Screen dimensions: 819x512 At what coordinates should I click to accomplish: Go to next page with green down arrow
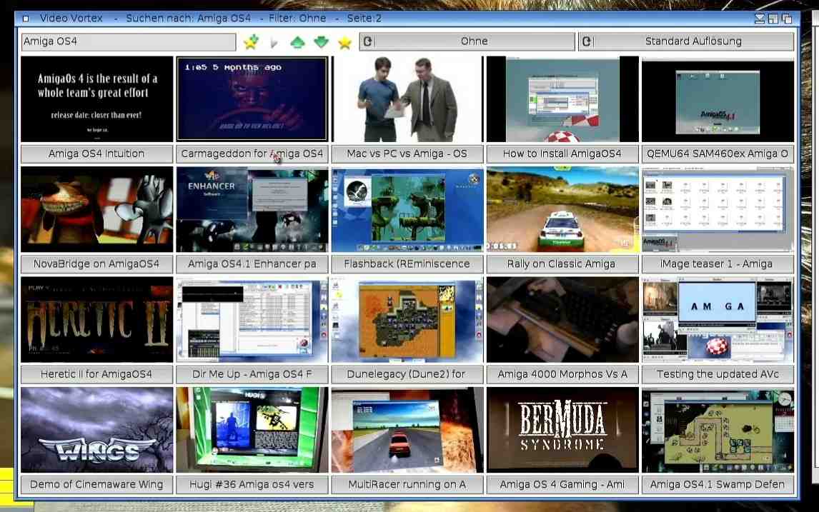(321, 42)
